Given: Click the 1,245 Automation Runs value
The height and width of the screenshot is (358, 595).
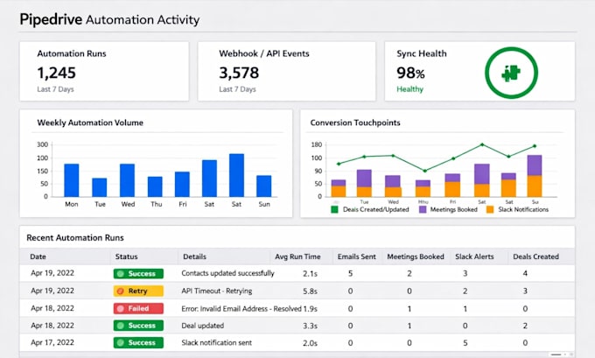Looking at the screenshot, I should point(57,73).
